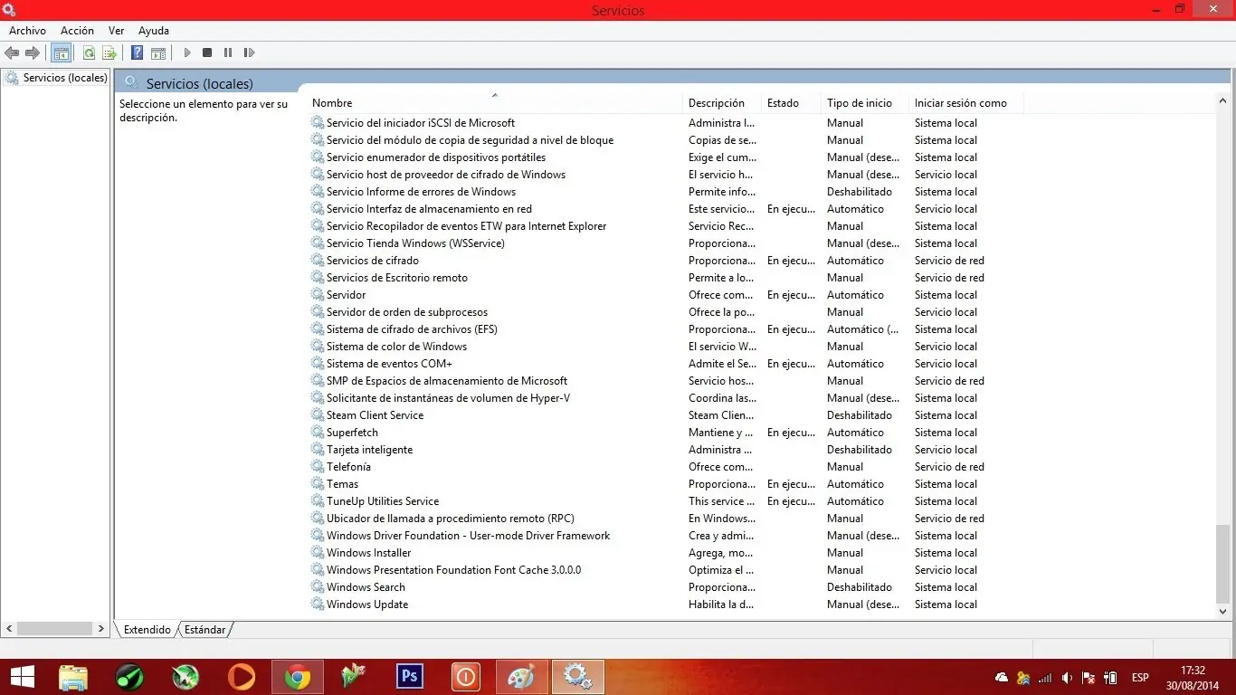
Task: Click the vertical scrollbar down arrow
Action: pos(1223,612)
